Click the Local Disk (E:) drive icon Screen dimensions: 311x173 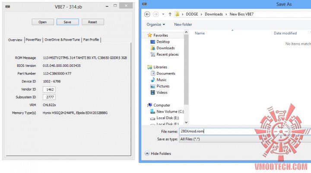tap(152, 119)
